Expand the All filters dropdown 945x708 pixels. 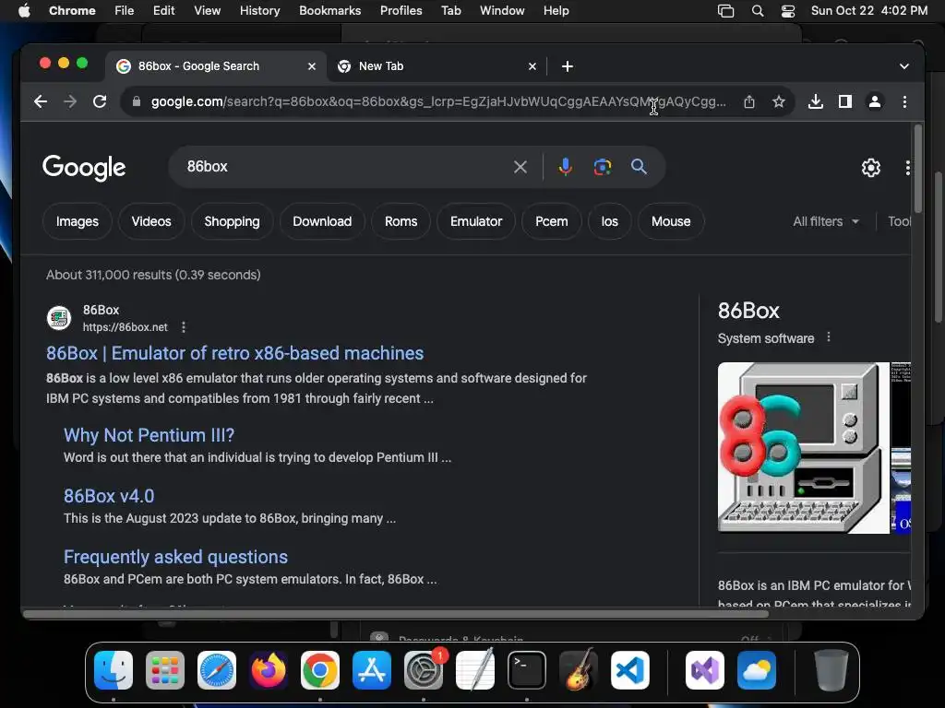[826, 221]
